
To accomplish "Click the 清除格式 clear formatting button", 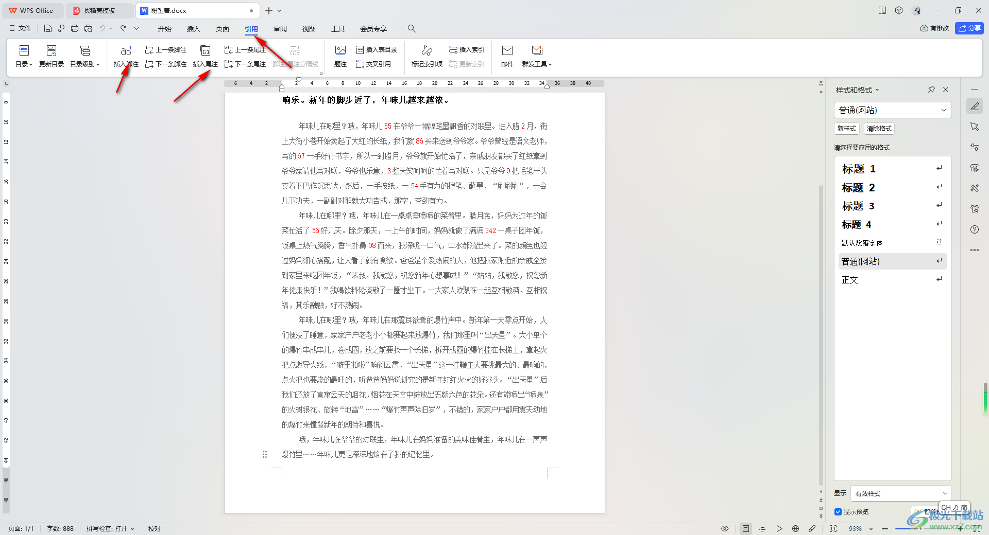I will pos(879,129).
